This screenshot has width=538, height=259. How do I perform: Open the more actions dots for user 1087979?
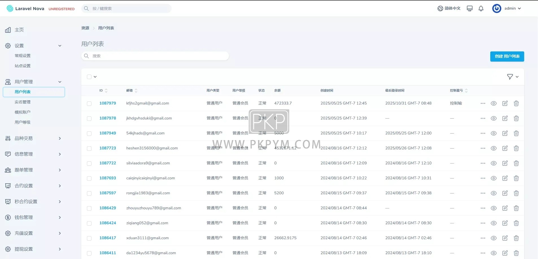pyautogui.click(x=483, y=103)
